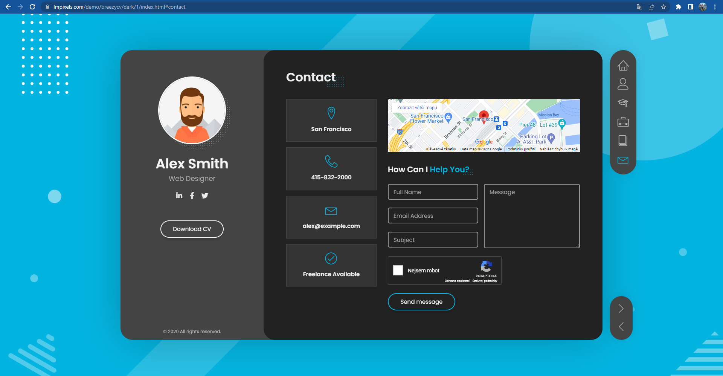The height and width of the screenshot is (376, 723).
Task: Click checkmark icon above Freelance Available
Action: (x=331, y=258)
